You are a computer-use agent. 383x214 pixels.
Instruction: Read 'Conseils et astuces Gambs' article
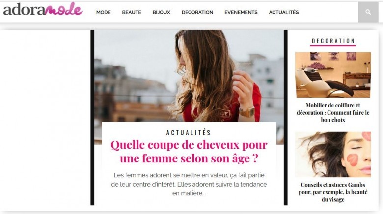[x=333, y=192]
